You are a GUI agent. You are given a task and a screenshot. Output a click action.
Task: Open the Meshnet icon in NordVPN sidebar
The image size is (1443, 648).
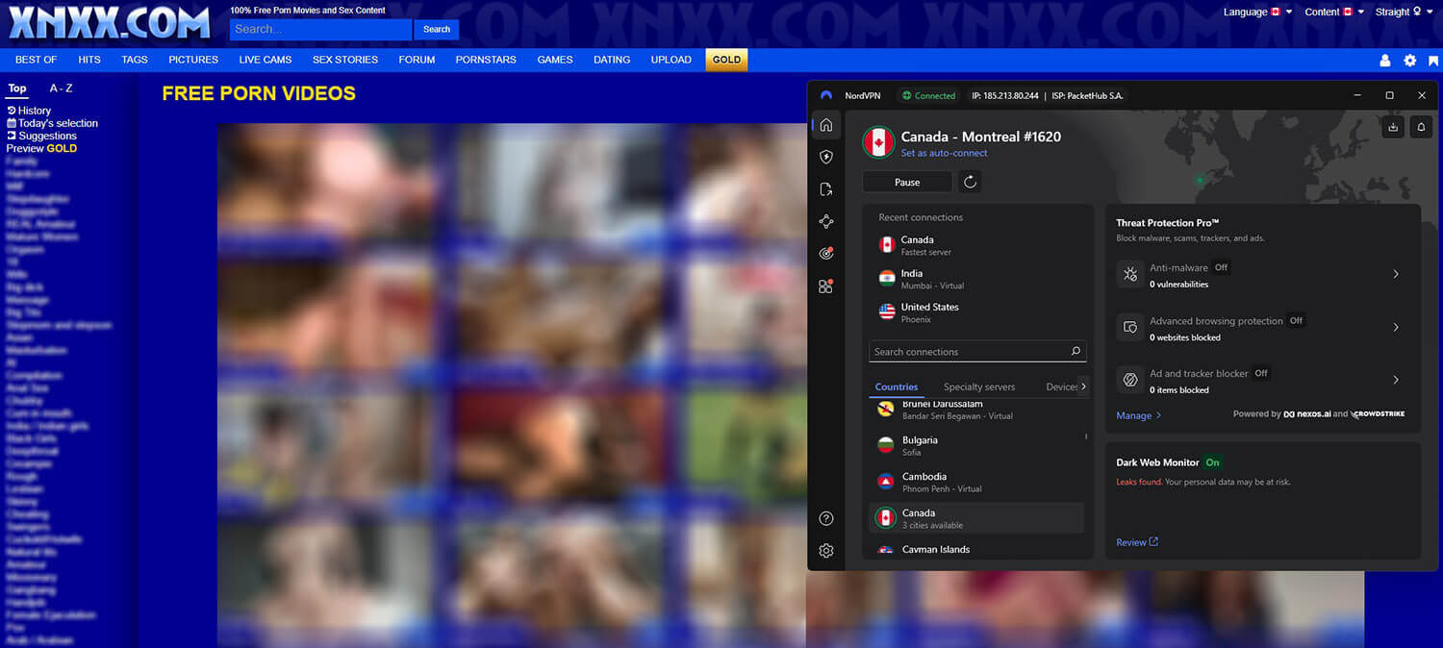(825, 221)
